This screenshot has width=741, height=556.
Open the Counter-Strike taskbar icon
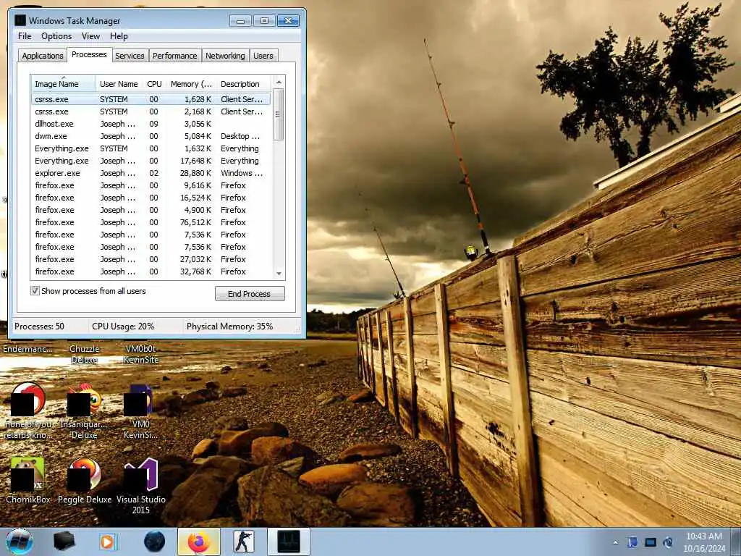tap(244, 542)
